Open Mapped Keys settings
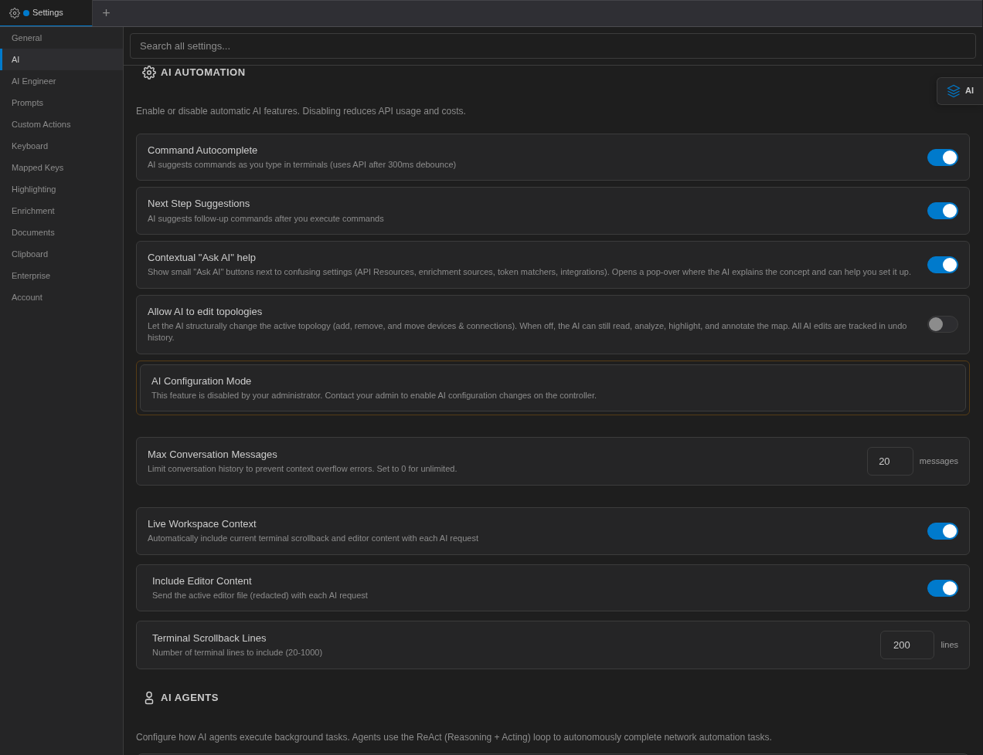983x755 pixels. [x=62, y=168]
